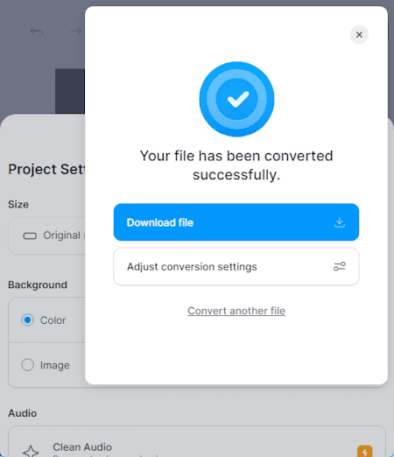Click the orange lightning premium badge

point(364,451)
